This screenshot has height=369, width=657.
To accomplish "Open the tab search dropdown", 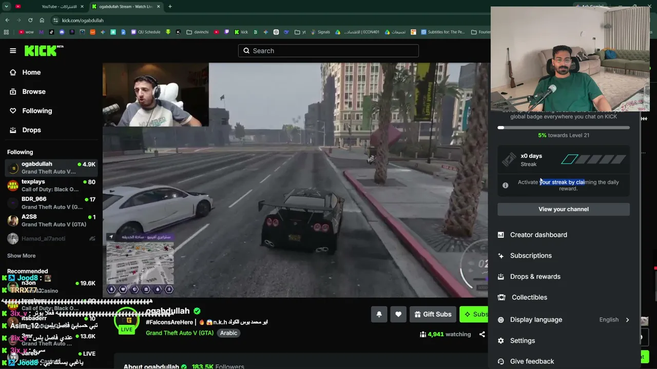I will tap(6, 7).
